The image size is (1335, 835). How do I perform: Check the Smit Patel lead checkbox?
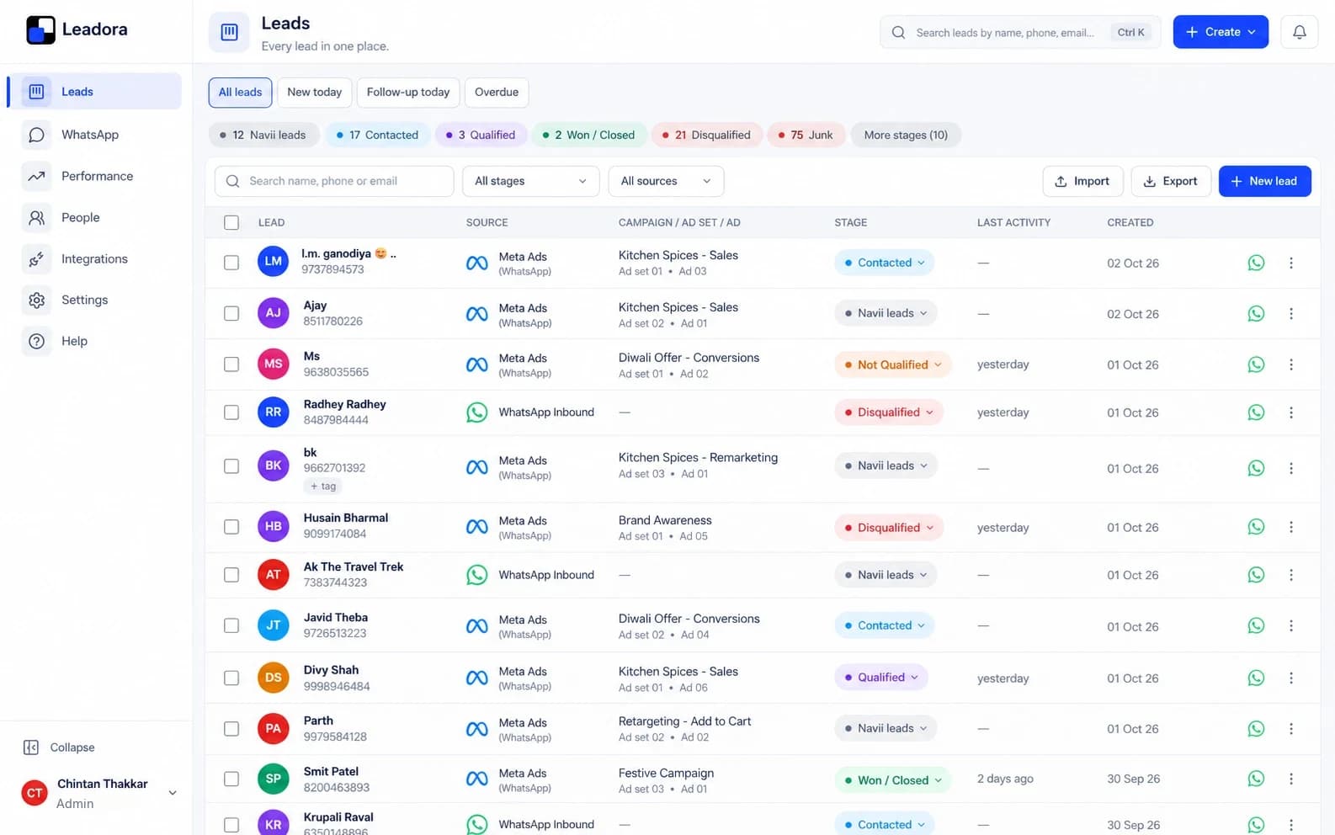pos(231,779)
